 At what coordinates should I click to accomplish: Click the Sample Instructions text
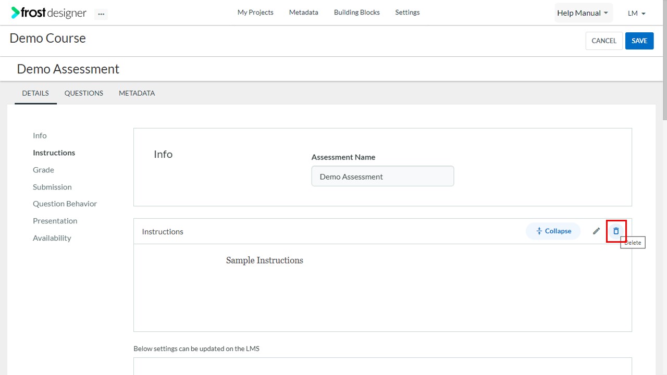coord(265,260)
